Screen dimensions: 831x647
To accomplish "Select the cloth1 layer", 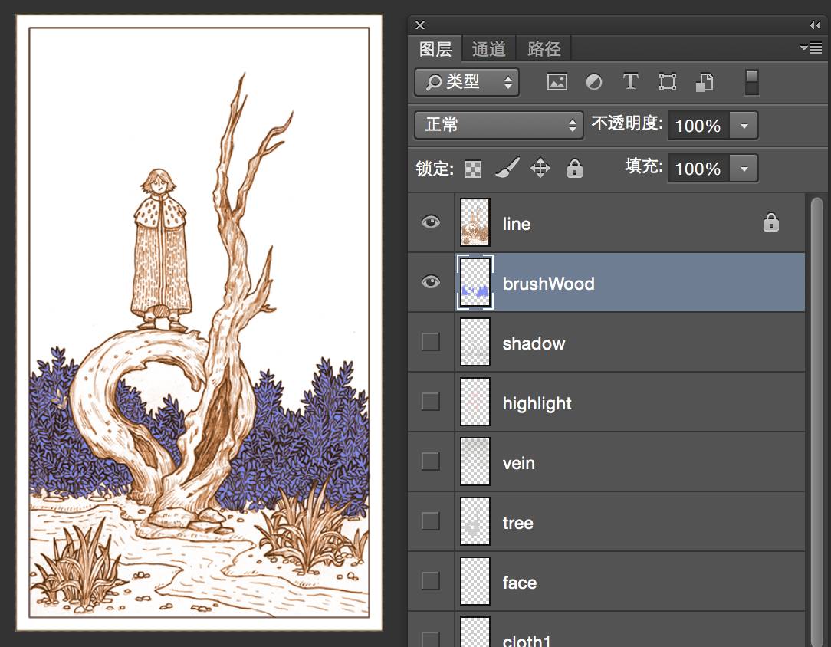I will click(606, 629).
